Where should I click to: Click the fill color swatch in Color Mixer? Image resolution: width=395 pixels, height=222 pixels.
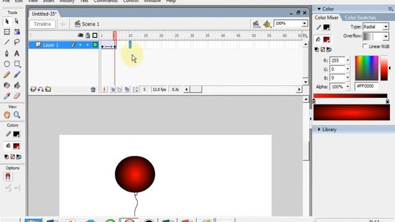326,39
